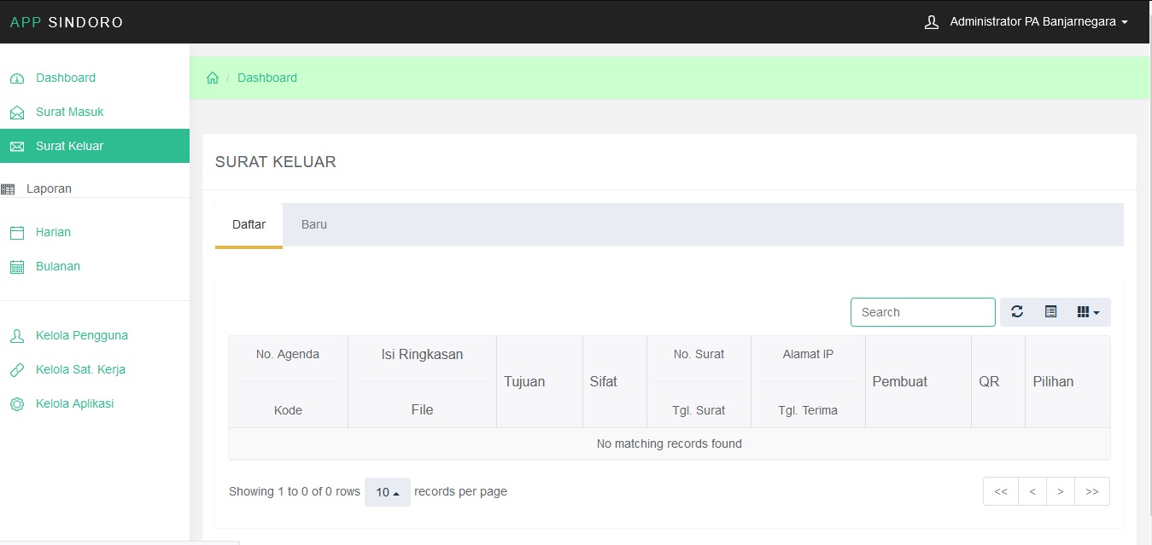Click the Dashboard gauge icon

17,78
